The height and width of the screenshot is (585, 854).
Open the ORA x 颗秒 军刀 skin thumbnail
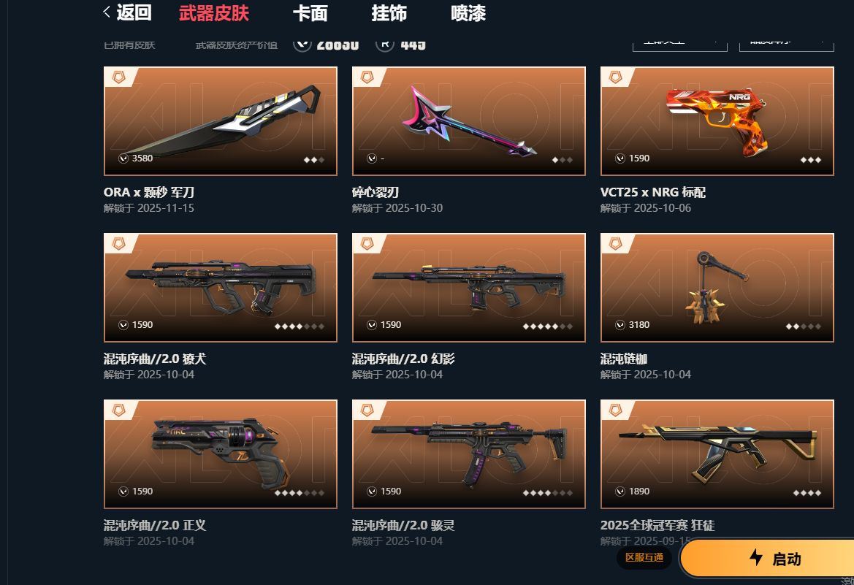221,121
